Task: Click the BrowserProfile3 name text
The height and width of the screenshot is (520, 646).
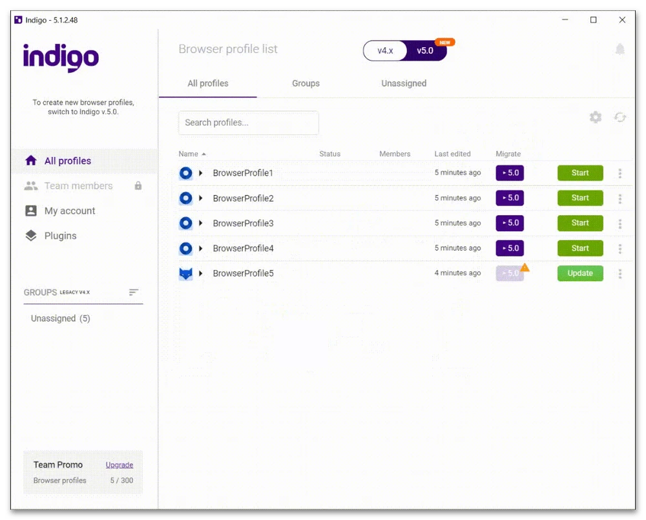Action: click(243, 224)
